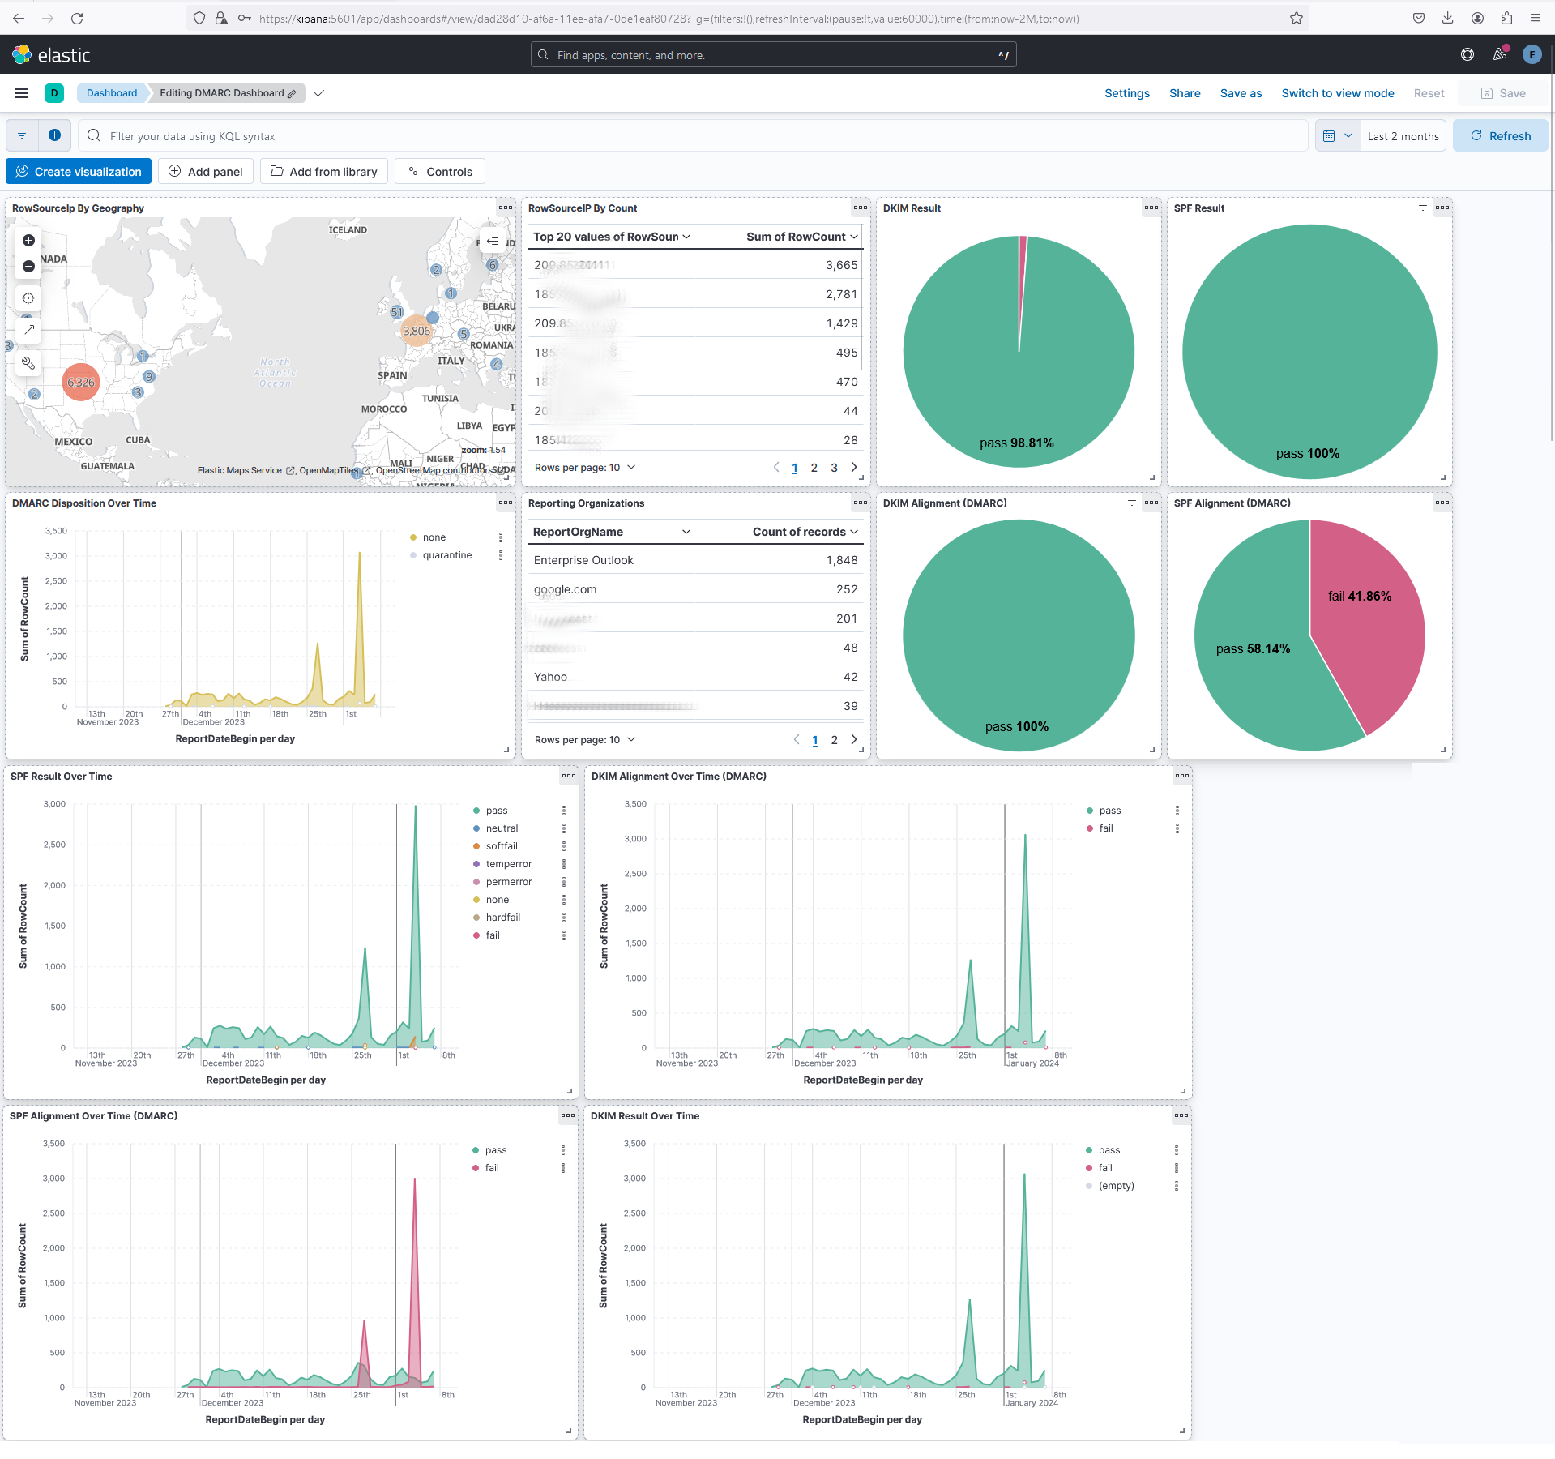Open the newsfeed notifications icon
Screen dimensions: 1555x1459
coord(1500,54)
